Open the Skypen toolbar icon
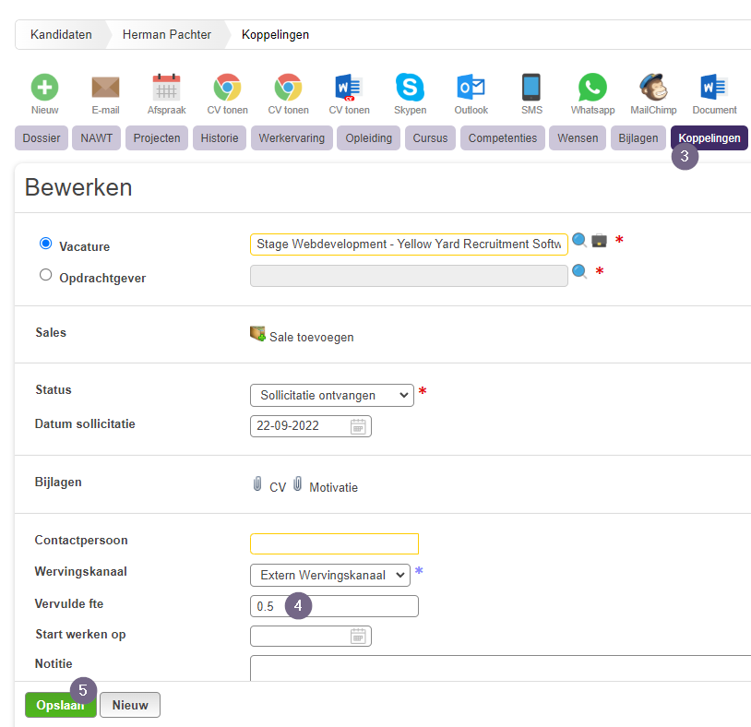Screen dimensions: 751x727 (x=410, y=87)
